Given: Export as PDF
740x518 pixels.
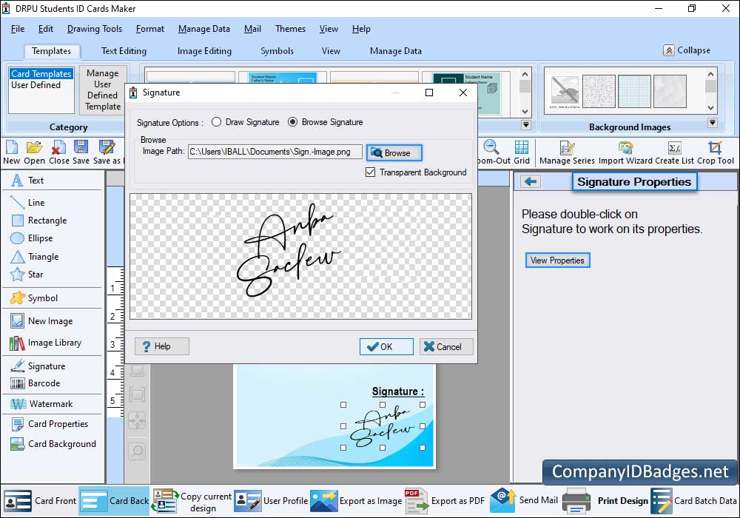Looking at the screenshot, I should [x=445, y=501].
